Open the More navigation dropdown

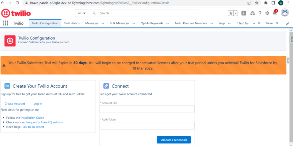(272, 23)
